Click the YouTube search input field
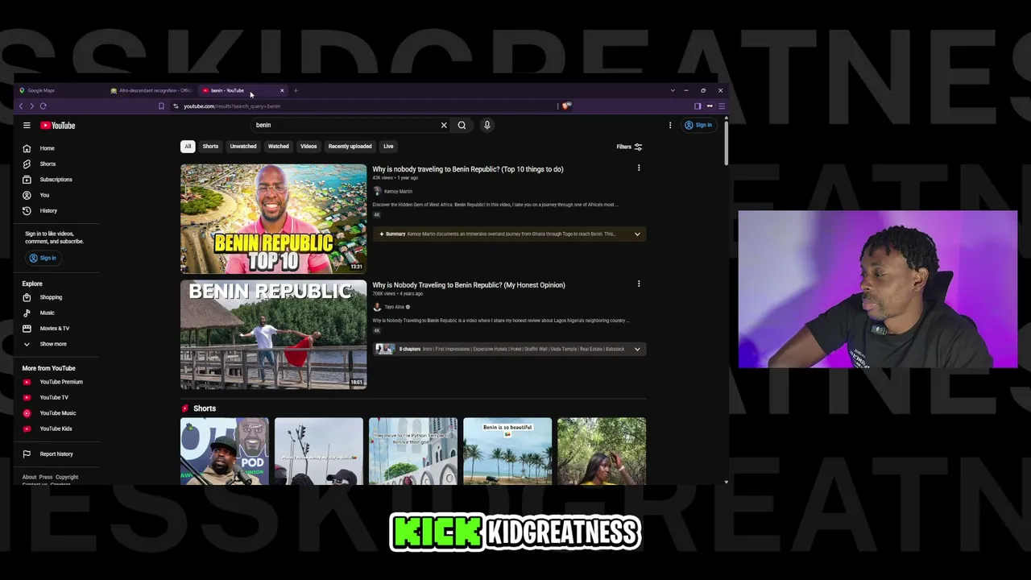This screenshot has width=1031, height=580. (x=346, y=125)
